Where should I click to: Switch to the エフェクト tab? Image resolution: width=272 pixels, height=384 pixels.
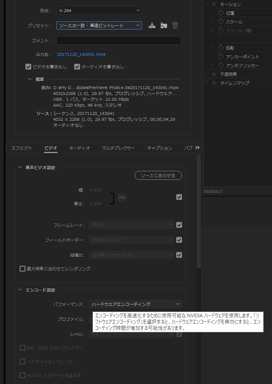22,148
